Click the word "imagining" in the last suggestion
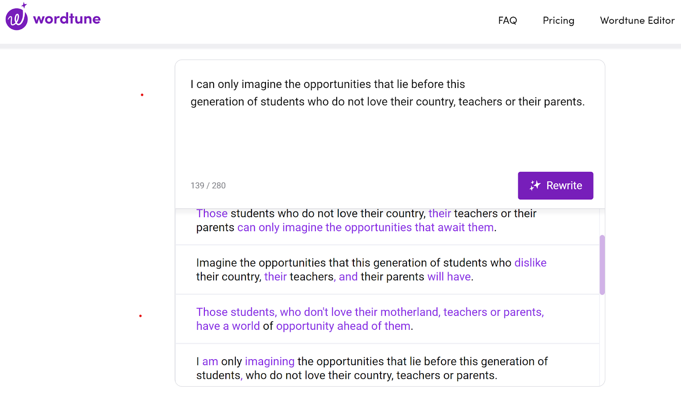This screenshot has height=397, width=681. click(x=269, y=361)
